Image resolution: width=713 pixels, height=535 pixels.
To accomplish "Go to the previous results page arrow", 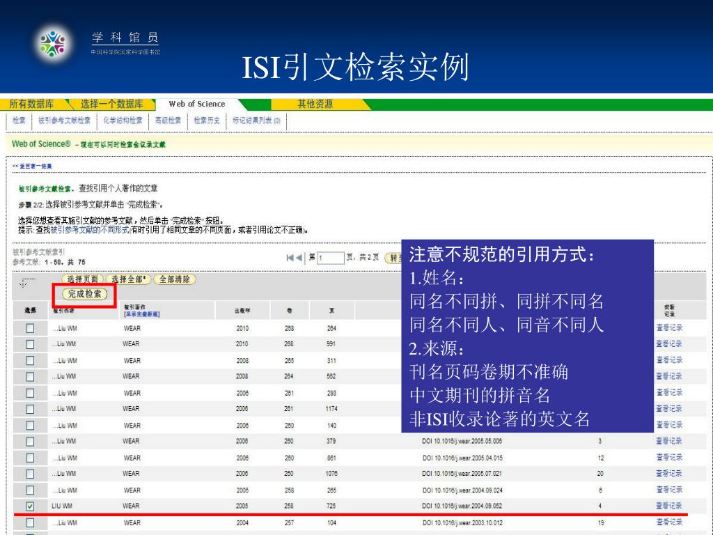I will 299,258.
